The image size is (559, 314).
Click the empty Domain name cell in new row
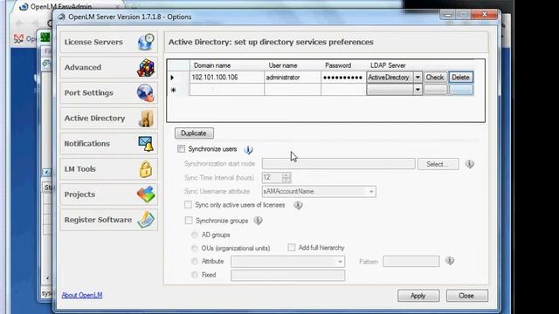227,90
